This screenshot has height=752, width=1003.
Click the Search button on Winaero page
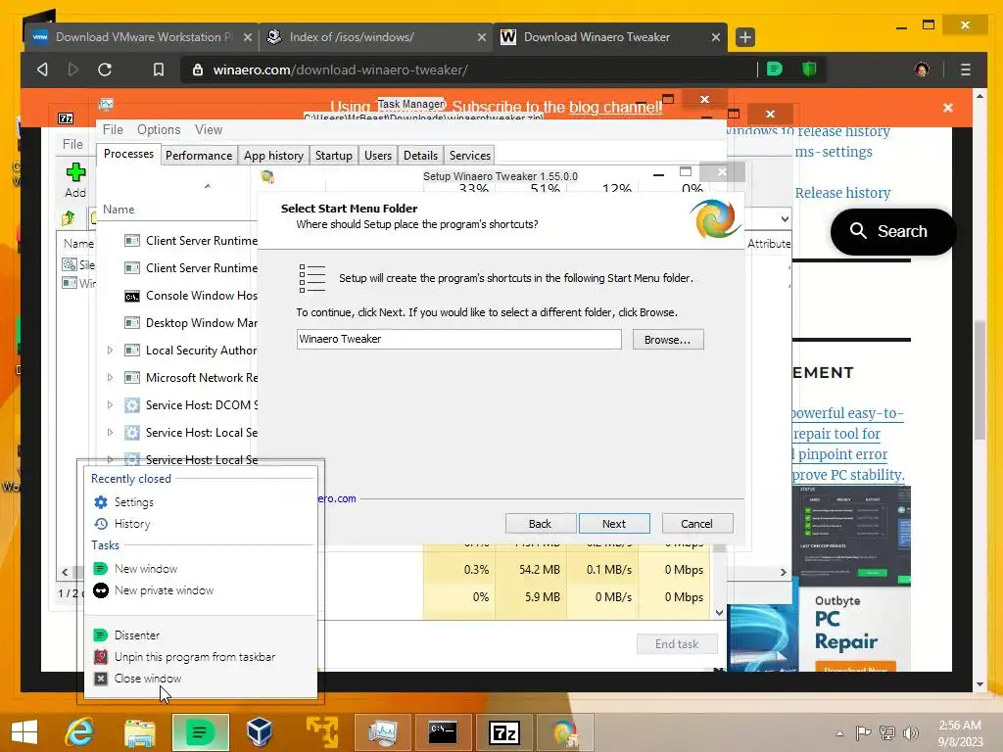[891, 231]
